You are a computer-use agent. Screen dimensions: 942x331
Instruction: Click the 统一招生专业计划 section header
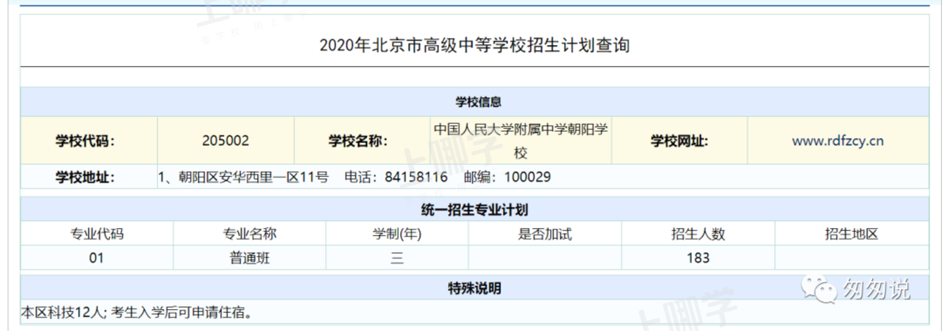(474, 210)
